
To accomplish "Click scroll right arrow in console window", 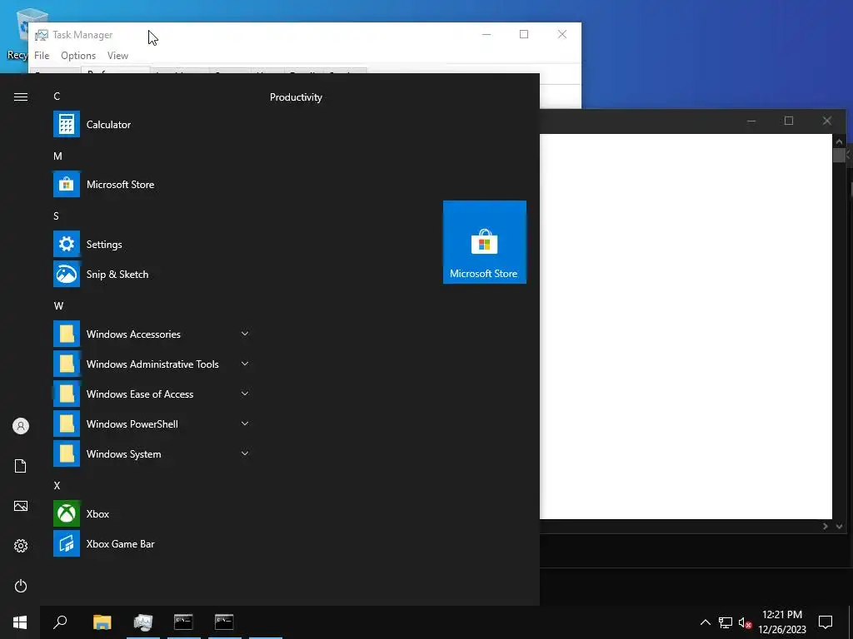I will point(826,527).
